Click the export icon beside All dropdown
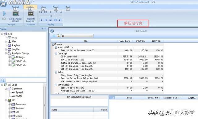The width and height of the screenshot is (198, 119). coord(58,36)
